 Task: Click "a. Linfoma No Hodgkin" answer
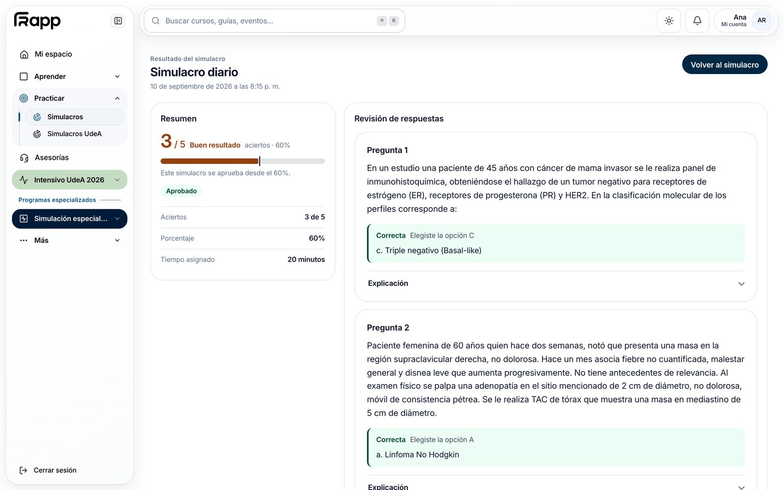coord(417,455)
